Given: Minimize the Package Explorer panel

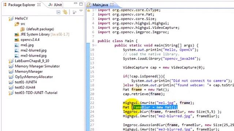Looking at the screenshot, I should pos(76,3).
